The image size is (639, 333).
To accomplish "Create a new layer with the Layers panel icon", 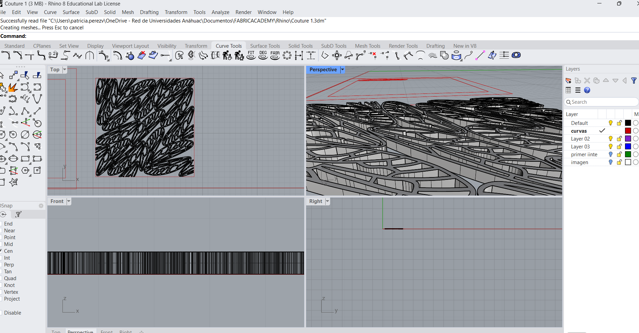I will pyautogui.click(x=568, y=81).
